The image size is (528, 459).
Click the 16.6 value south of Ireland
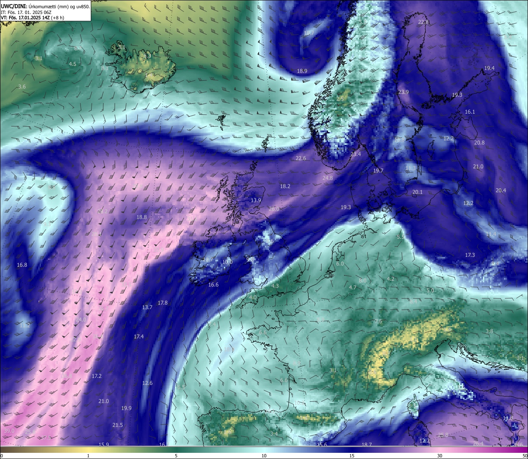point(214,285)
